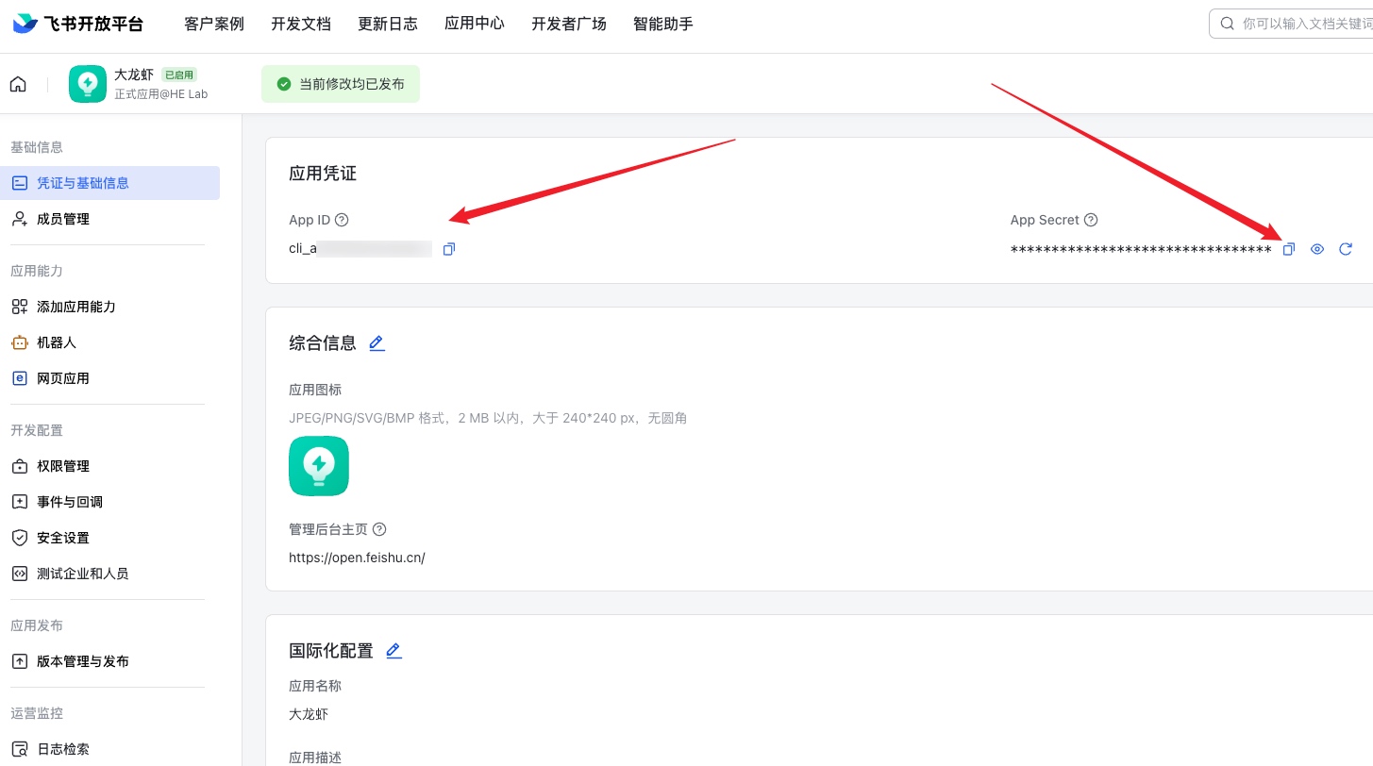Open 开发者广场 in top navigation

569,24
